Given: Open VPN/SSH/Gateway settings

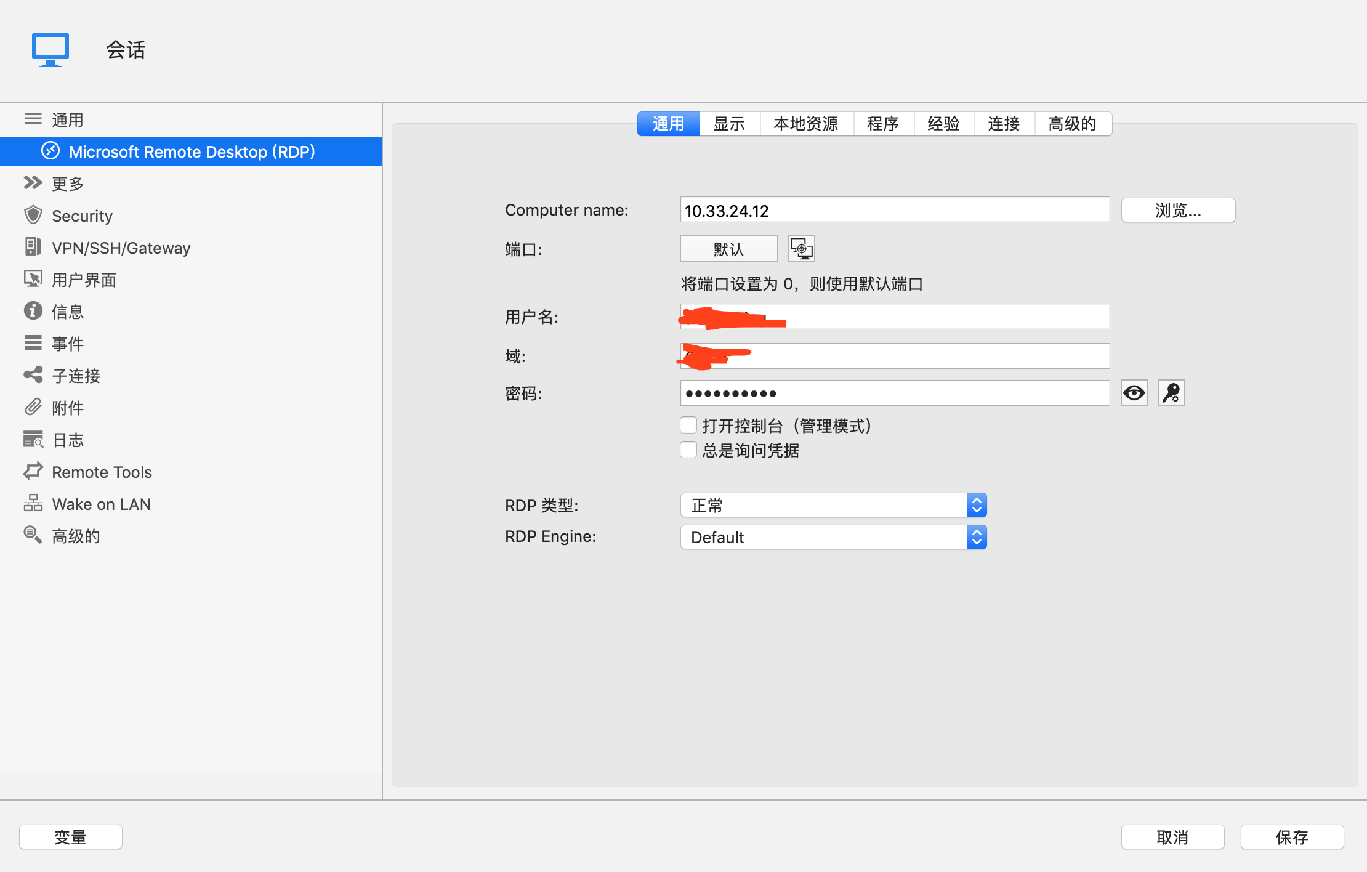Looking at the screenshot, I should 121,247.
